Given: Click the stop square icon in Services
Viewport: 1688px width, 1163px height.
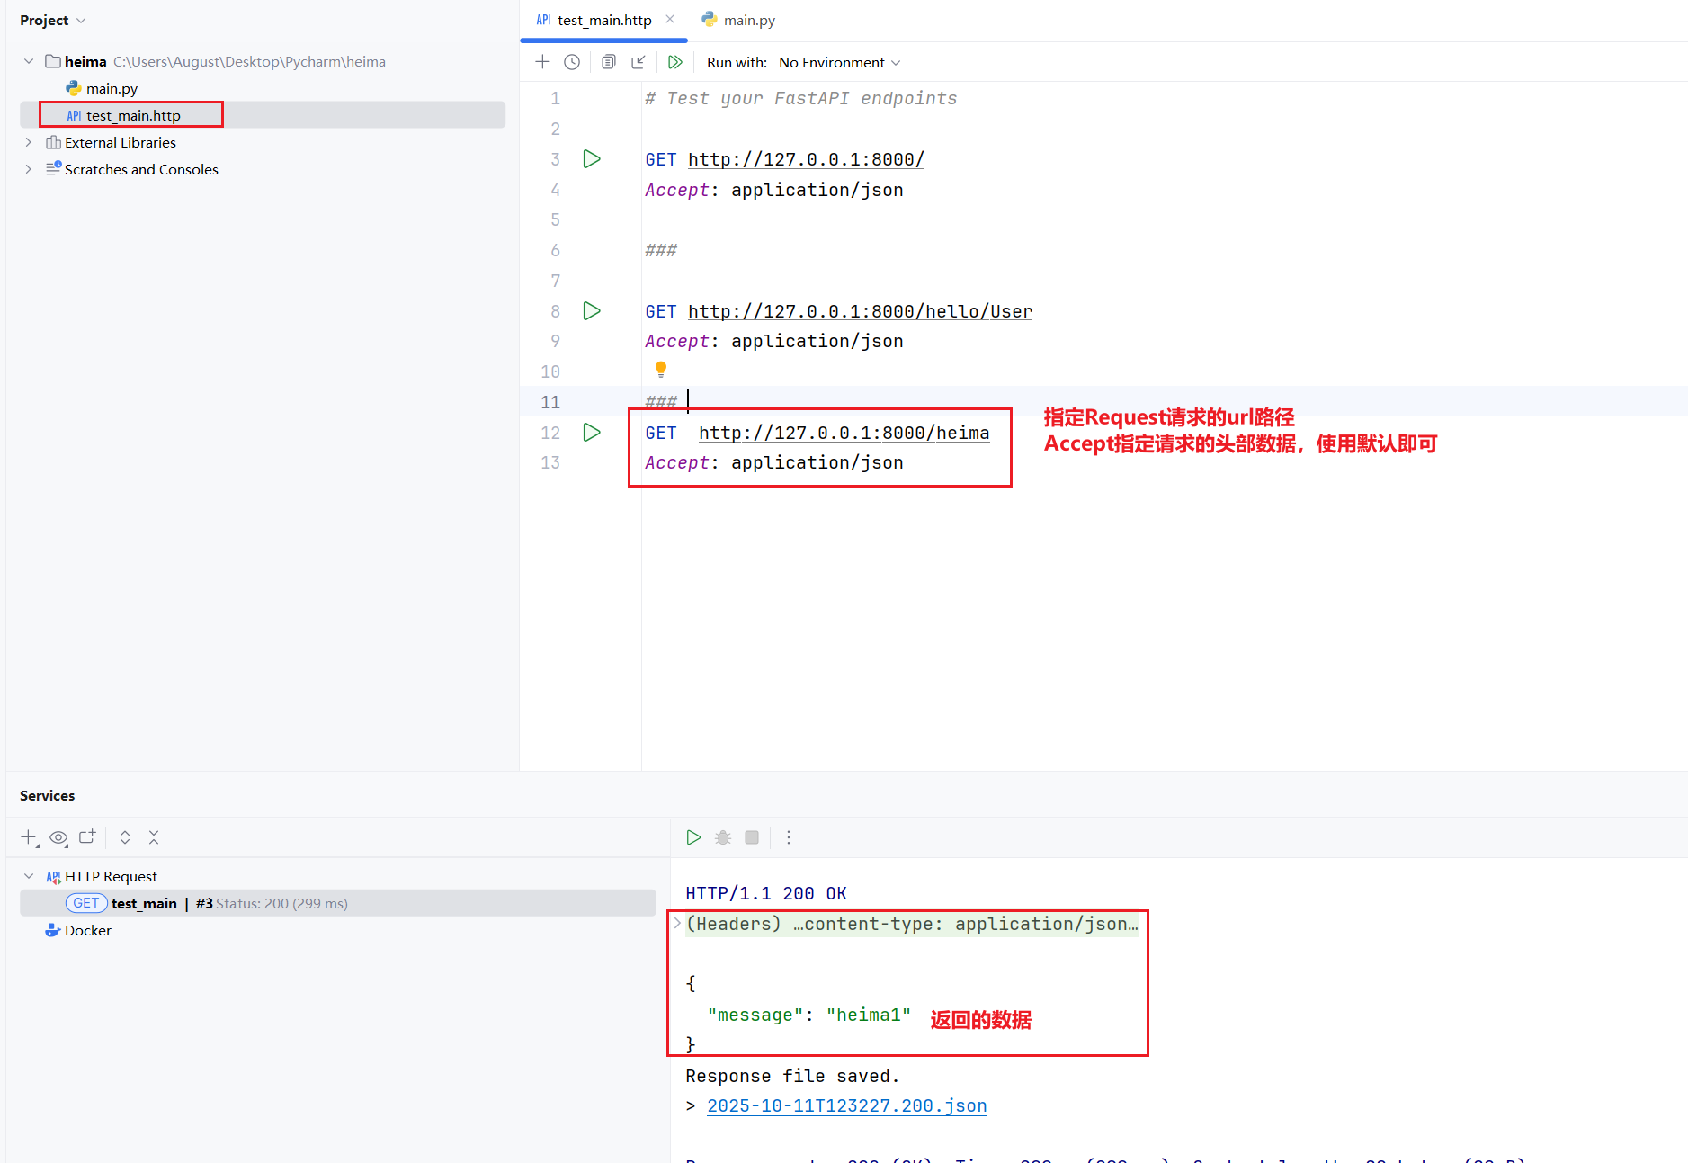Looking at the screenshot, I should (752, 837).
